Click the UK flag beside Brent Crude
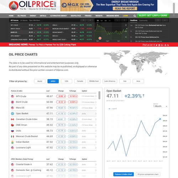This screenshot has height=178, width=178. click(12, 102)
